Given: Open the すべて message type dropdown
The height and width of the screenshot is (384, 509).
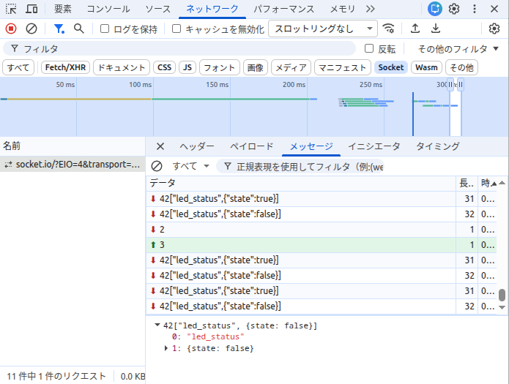Looking at the screenshot, I should (x=190, y=166).
